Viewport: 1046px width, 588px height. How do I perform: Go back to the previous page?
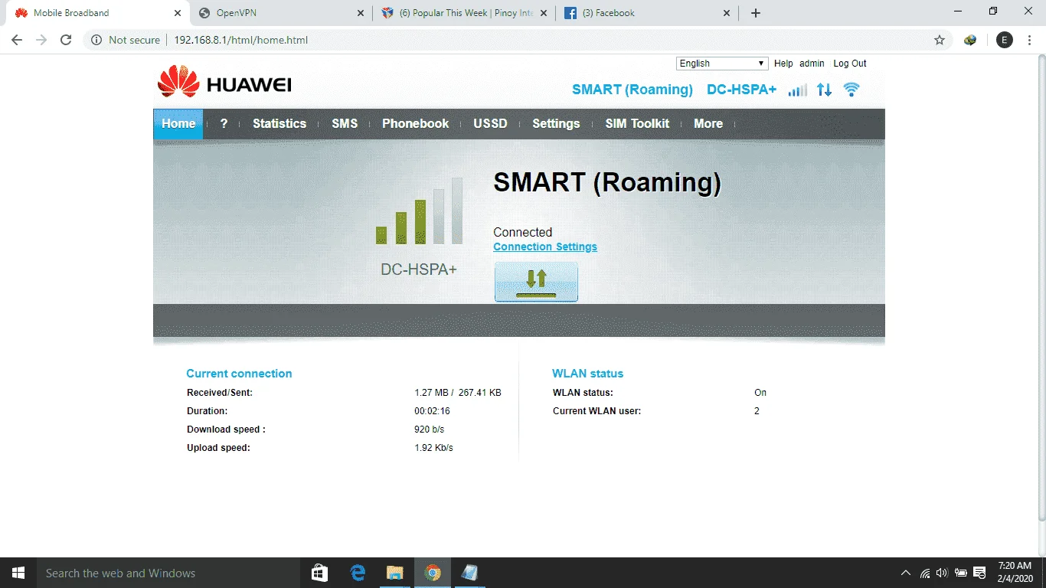[x=17, y=40]
